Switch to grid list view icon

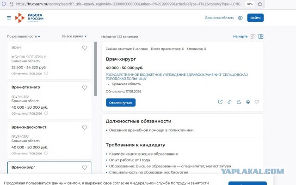pos(253,36)
